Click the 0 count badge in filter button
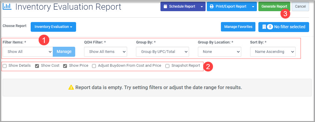This screenshot has height=122, width=315. tap(270, 27)
